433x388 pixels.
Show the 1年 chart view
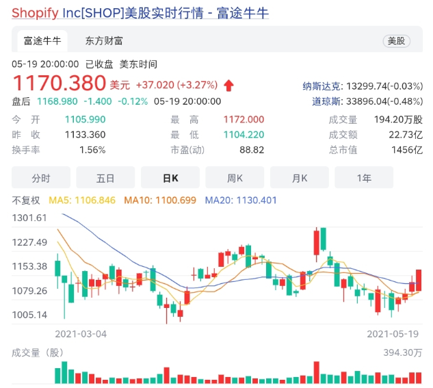click(x=364, y=177)
